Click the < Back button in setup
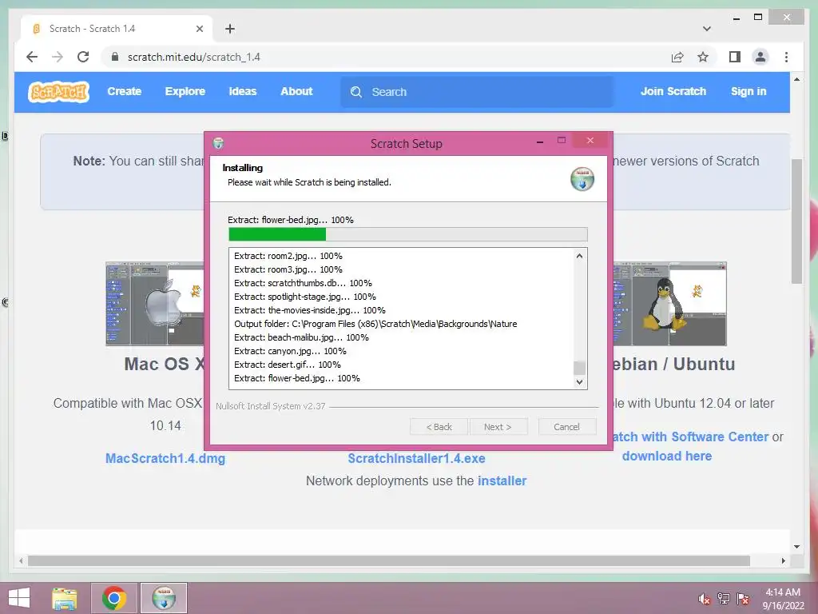Viewport: 818px width, 614px height. click(x=439, y=427)
